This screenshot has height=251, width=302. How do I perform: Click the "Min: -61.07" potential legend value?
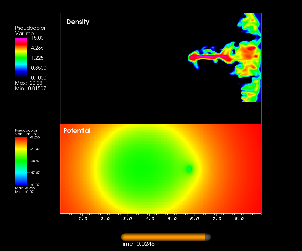pyautogui.click(x=25, y=192)
